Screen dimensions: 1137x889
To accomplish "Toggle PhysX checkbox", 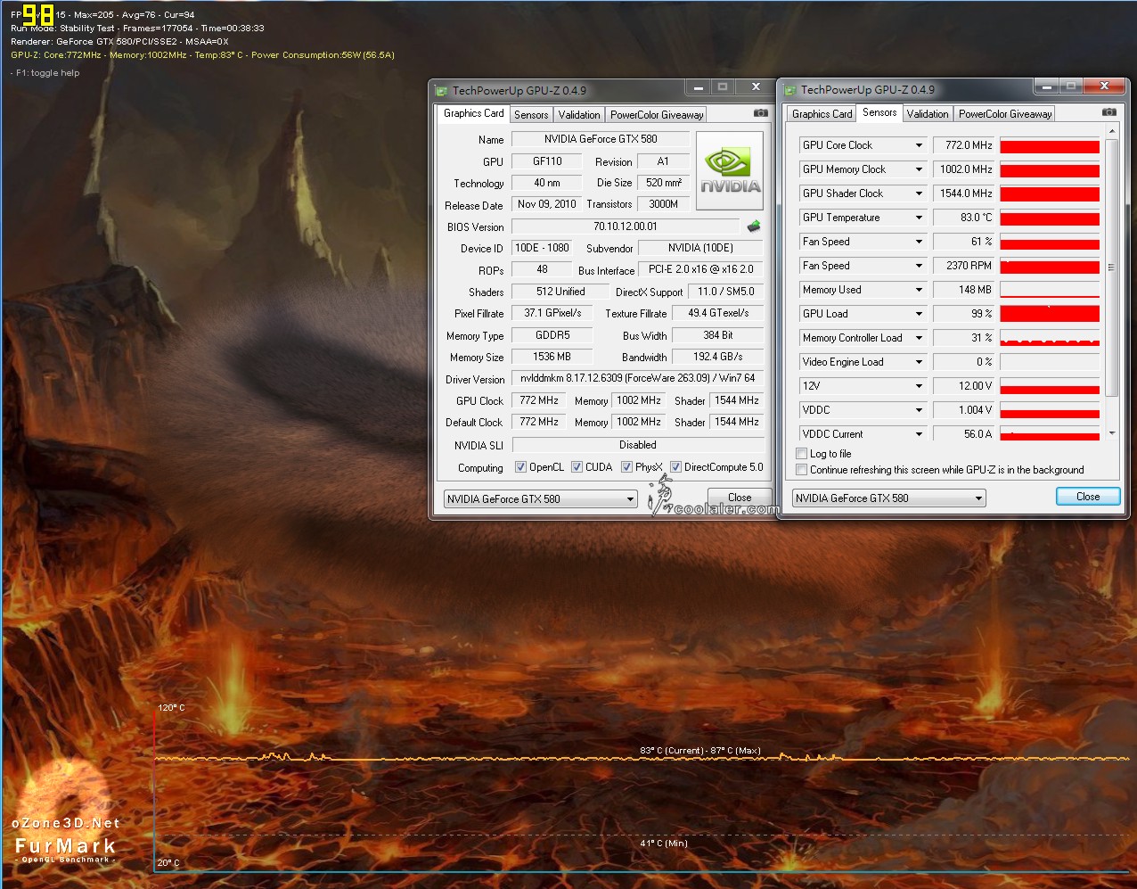I will pyautogui.click(x=626, y=467).
